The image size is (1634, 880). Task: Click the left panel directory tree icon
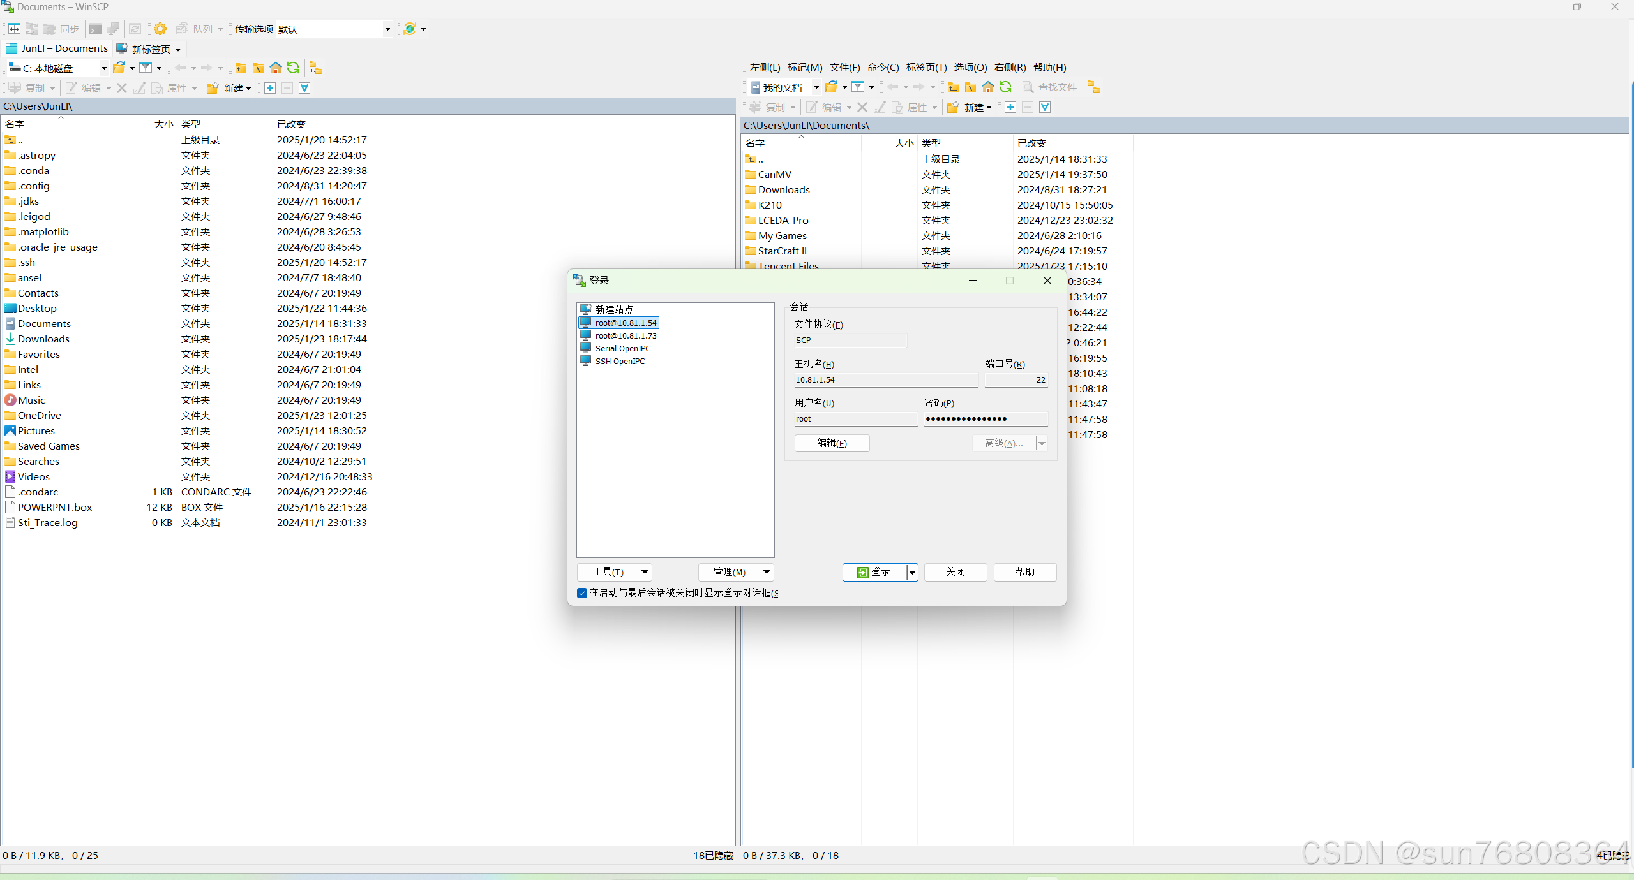click(315, 68)
